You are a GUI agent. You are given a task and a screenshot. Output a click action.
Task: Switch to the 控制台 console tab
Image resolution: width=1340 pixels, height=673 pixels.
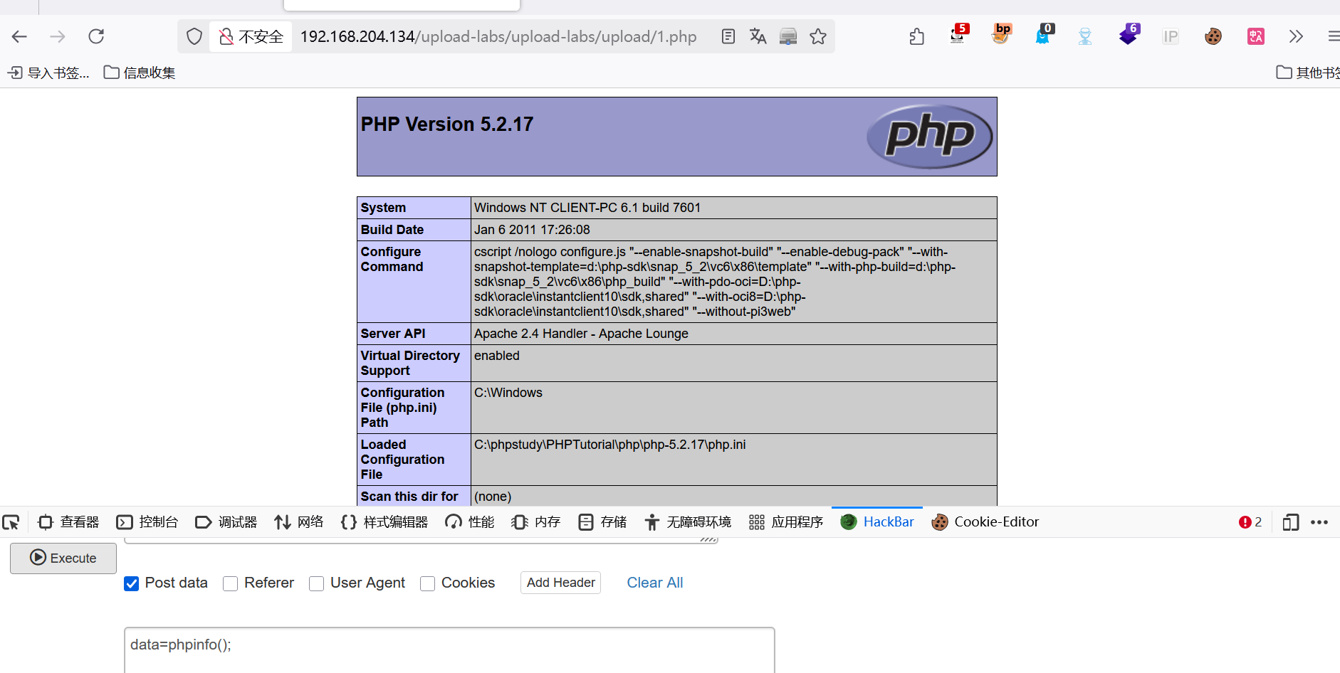coord(147,522)
